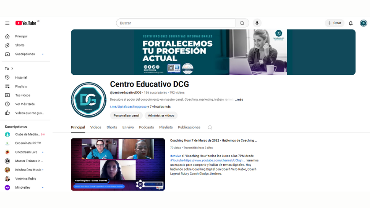This screenshot has width=370, height=208.
Task: Click the Ver más tarde clock icon
Action: click(x=7, y=104)
